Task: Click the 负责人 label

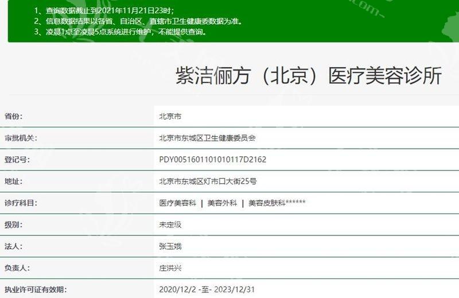Action: (x=17, y=268)
